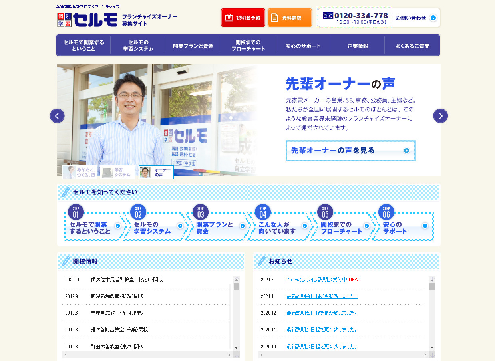Image resolution: width=495 pixels, height=361 pixels.
Task: Select the 学習システム slide thumbnail
Action: (118, 172)
